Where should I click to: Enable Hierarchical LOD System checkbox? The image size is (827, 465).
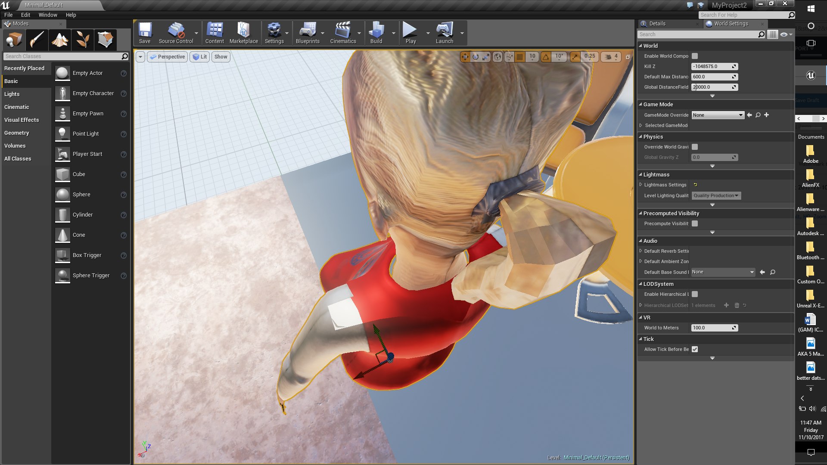[x=695, y=294]
